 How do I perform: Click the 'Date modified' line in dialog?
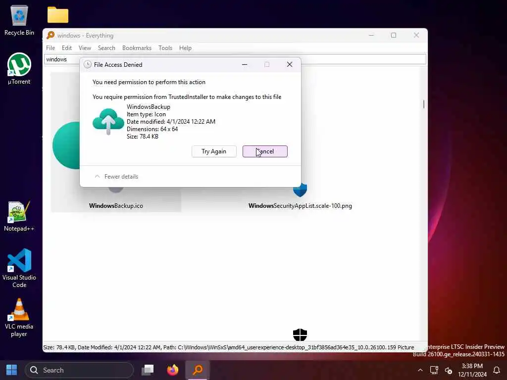(171, 122)
